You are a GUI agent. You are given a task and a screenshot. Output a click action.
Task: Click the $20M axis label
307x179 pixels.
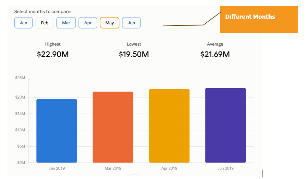[20, 97]
